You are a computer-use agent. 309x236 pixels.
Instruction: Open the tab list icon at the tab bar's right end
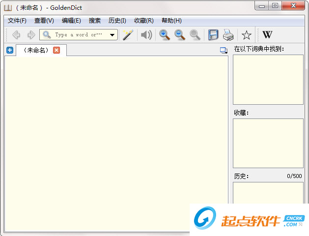pos(224,50)
